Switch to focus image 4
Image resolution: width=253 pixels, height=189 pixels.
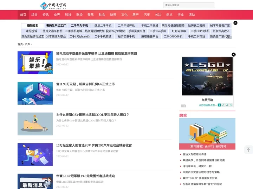[231, 105]
